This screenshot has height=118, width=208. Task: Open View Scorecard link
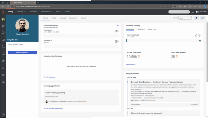pyautogui.click(x=131, y=65)
